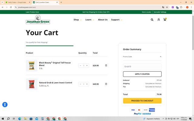The height and width of the screenshot is (121, 194).
Task: Show hidden system tray icons
Action: 163,119
